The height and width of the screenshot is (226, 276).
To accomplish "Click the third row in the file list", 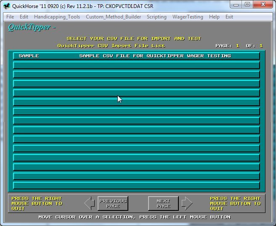I will (136, 74).
